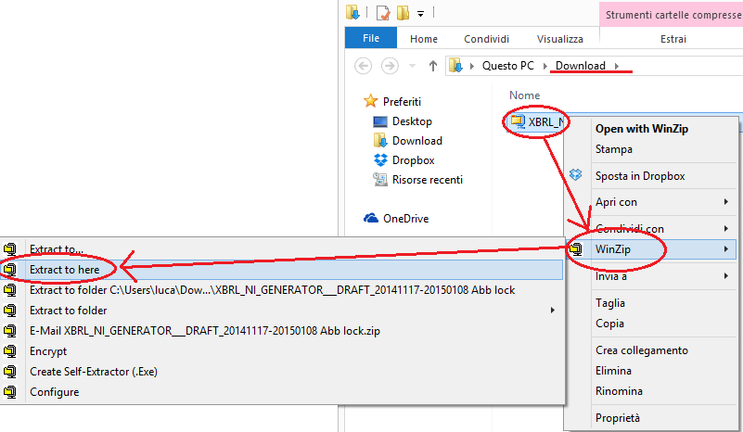
Task: Click Download in the address bar path
Action: tap(581, 66)
